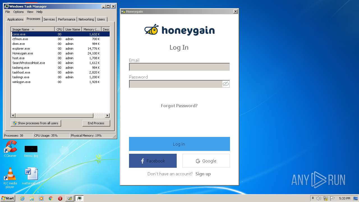Click horizontal scrollbar left arrow
359x202 pixels.
point(13,115)
